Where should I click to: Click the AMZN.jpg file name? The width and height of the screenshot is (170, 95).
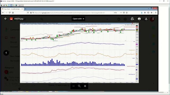[x=19, y=19]
